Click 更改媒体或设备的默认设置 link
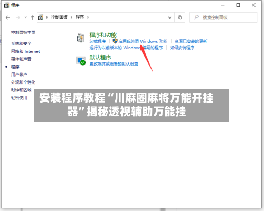Screen dimensions: 264x211 (114, 63)
